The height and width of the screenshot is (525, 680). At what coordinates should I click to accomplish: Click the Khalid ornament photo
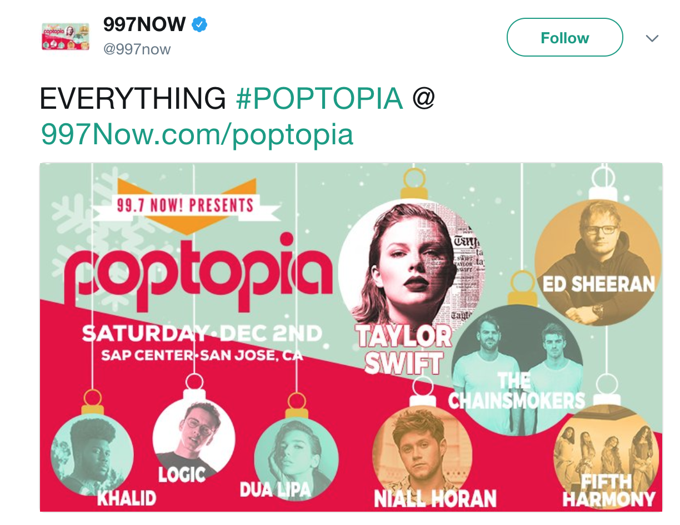92,456
